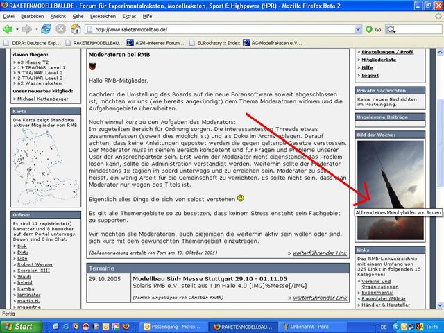
Task: Open the RAKETENMODELLBAU... bookmark
Action: tap(94, 43)
